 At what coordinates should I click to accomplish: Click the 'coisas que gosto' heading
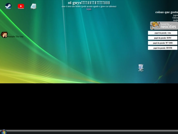click(x=166, y=12)
